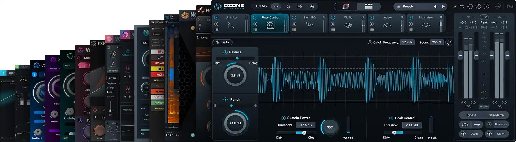Image resolution: width=516 pixels, height=142 pixels.
Task: Click the Sustain Power threshold slider handle
Action: tap(304, 133)
